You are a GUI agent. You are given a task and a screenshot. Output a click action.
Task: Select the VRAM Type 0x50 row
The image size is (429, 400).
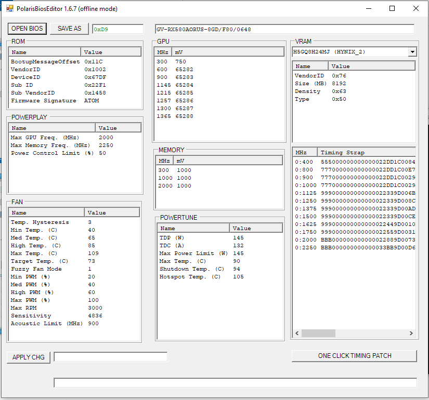point(354,99)
